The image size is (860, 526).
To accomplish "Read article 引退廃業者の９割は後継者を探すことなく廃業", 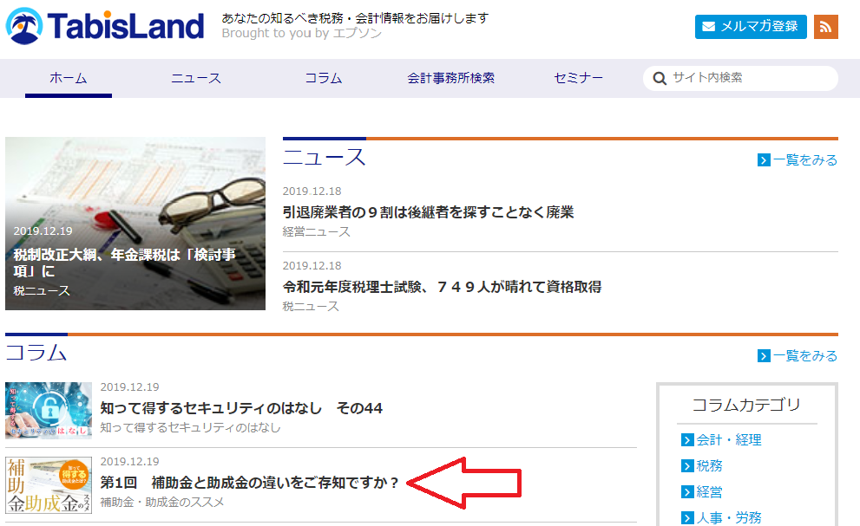I will 428,212.
